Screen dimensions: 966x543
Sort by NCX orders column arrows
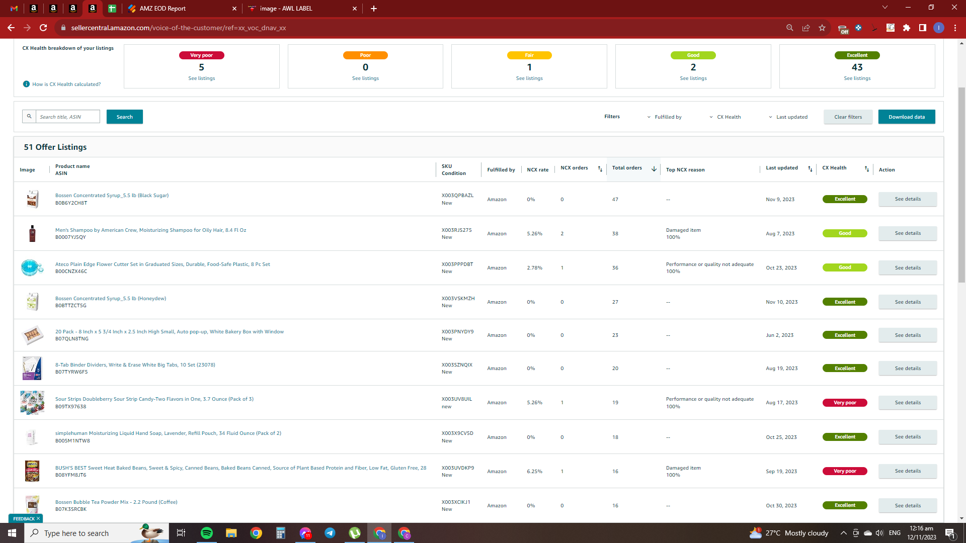600,169
